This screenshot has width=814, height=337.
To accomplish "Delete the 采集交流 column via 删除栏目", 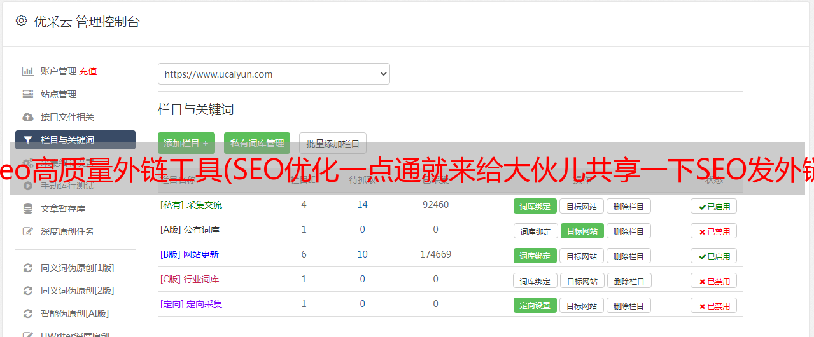I will pos(629,206).
